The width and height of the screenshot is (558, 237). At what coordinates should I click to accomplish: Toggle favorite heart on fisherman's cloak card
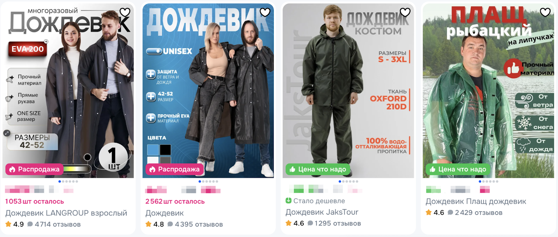[x=545, y=12]
